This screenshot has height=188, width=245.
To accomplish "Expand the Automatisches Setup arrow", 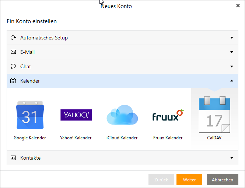I will coord(232,38).
